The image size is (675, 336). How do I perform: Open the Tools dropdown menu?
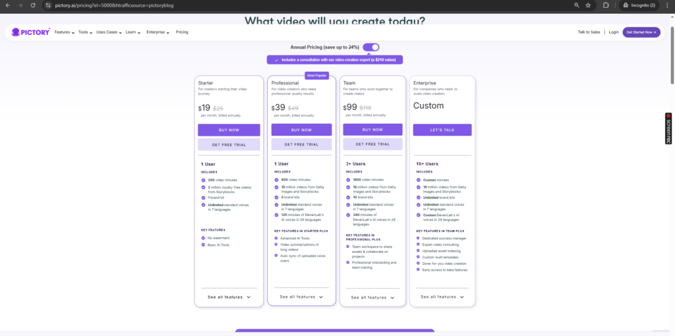(85, 32)
